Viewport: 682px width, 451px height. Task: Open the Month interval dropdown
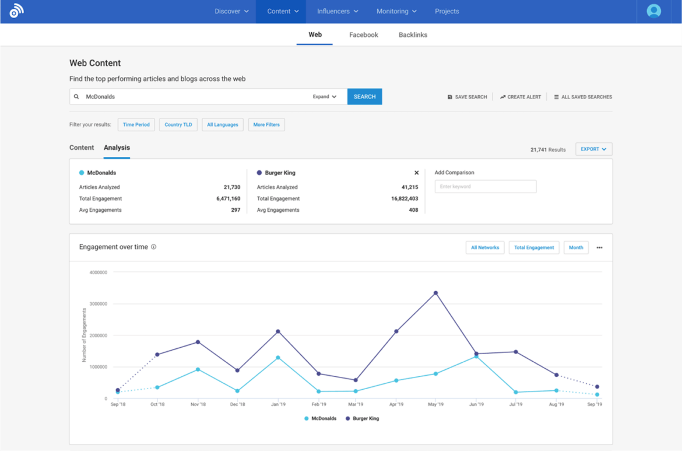tap(575, 247)
